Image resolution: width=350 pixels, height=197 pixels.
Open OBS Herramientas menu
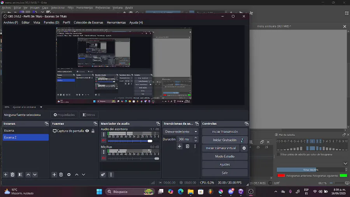coord(116,23)
